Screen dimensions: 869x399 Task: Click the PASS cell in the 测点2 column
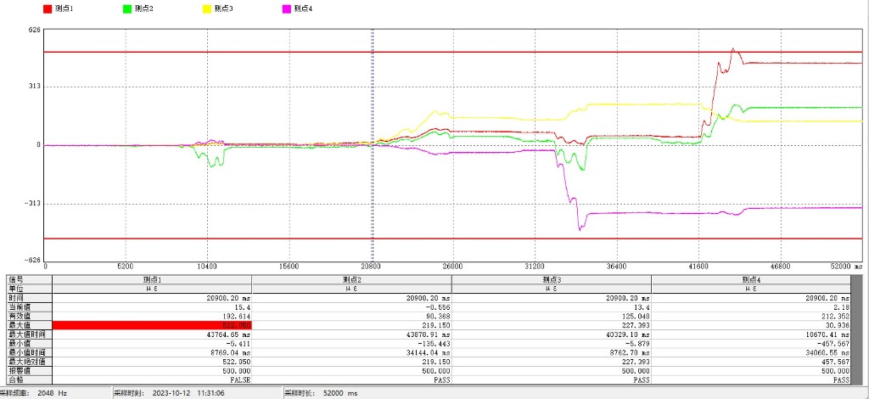(352, 380)
